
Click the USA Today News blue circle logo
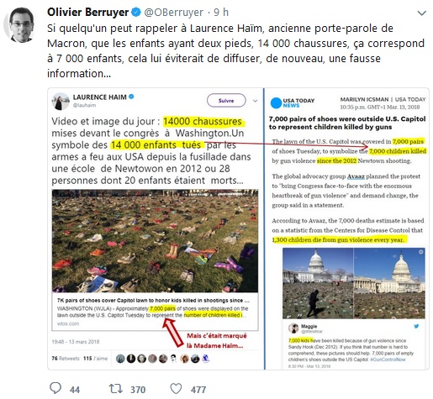[276, 102]
